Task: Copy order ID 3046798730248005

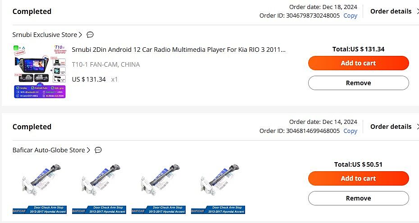Action: (350, 15)
